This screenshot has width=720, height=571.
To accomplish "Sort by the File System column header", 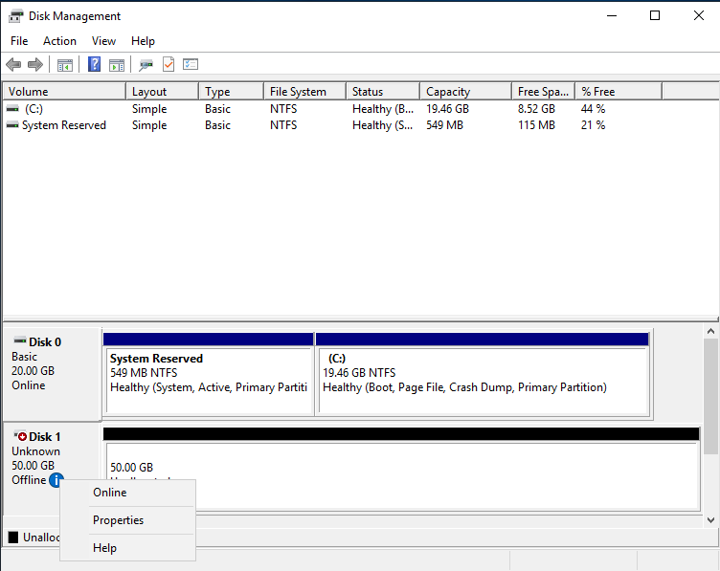I will (304, 91).
